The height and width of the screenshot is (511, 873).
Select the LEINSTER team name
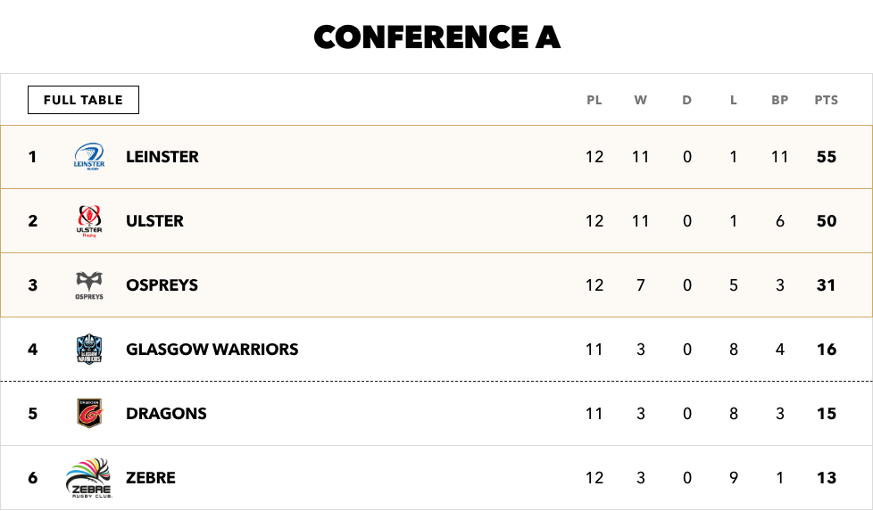click(x=162, y=157)
